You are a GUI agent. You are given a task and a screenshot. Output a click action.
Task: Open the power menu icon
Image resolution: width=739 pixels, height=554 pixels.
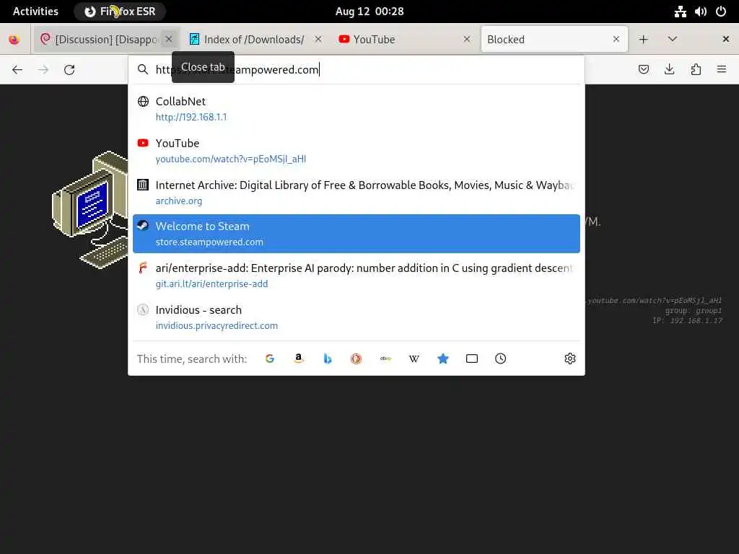click(x=721, y=12)
